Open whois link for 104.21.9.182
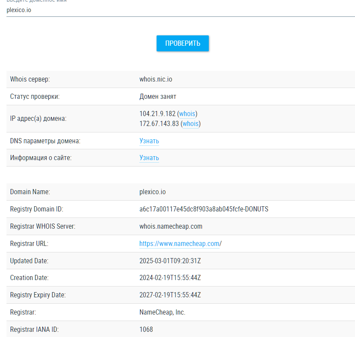Image resolution: width=355 pixels, height=337 pixels. click(x=187, y=114)
